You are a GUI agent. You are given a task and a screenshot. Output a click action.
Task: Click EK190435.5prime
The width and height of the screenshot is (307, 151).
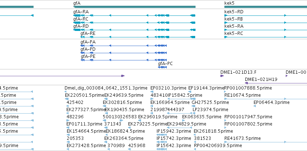point(124,110)
